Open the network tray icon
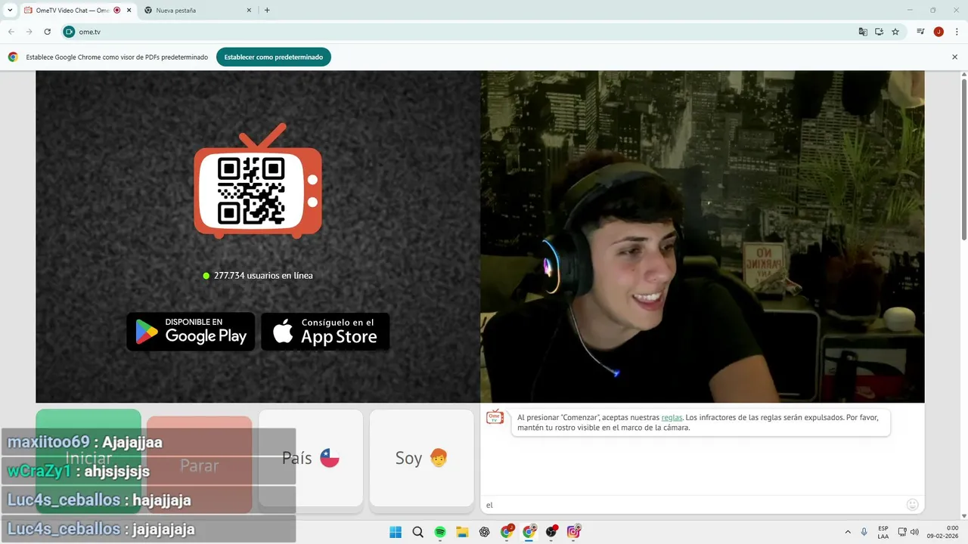968x544 pixels. point(902,532)
